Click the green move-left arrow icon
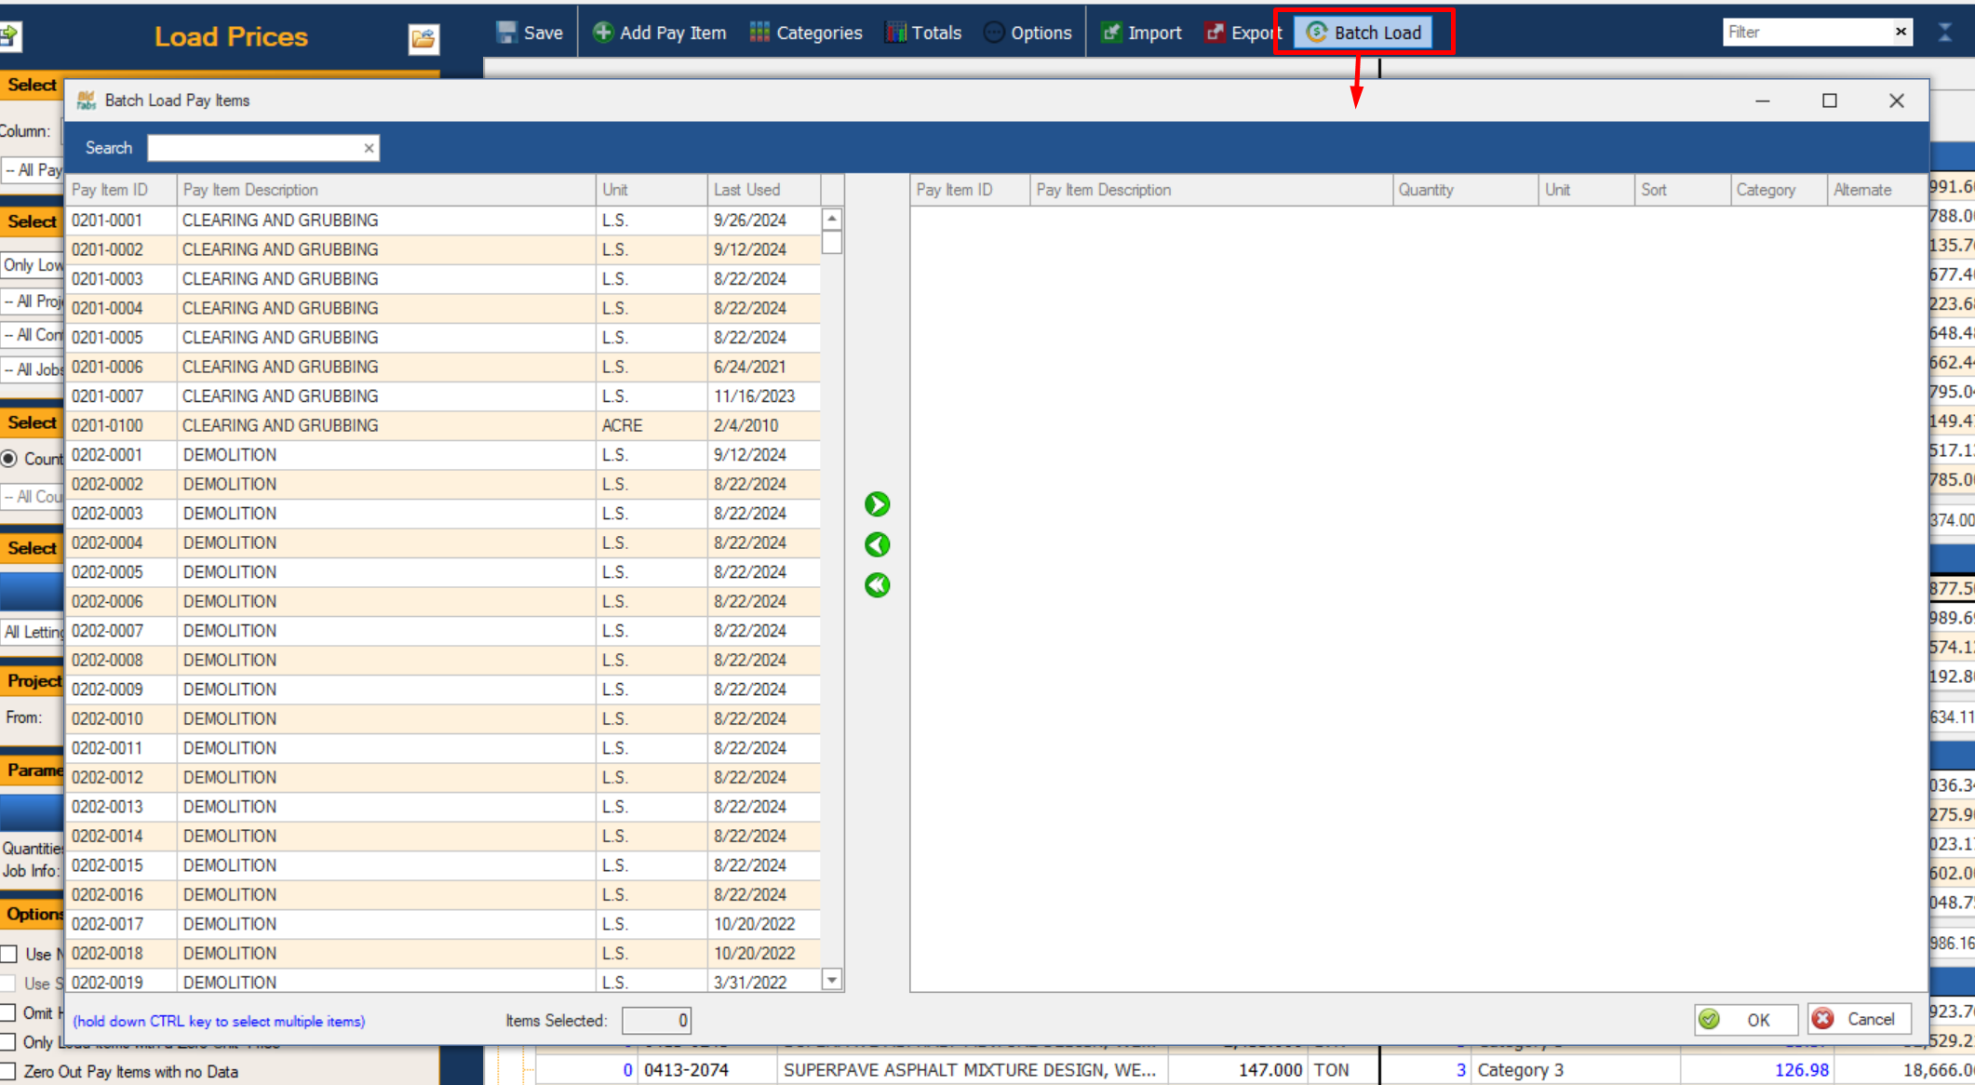Viewport: 1975px width, 1085px height. click(877, 544)
